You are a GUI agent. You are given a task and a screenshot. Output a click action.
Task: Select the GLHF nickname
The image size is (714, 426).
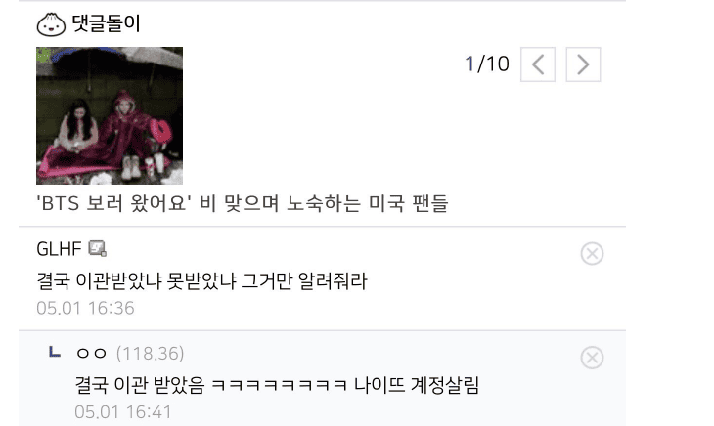click(x=59, y=249)
